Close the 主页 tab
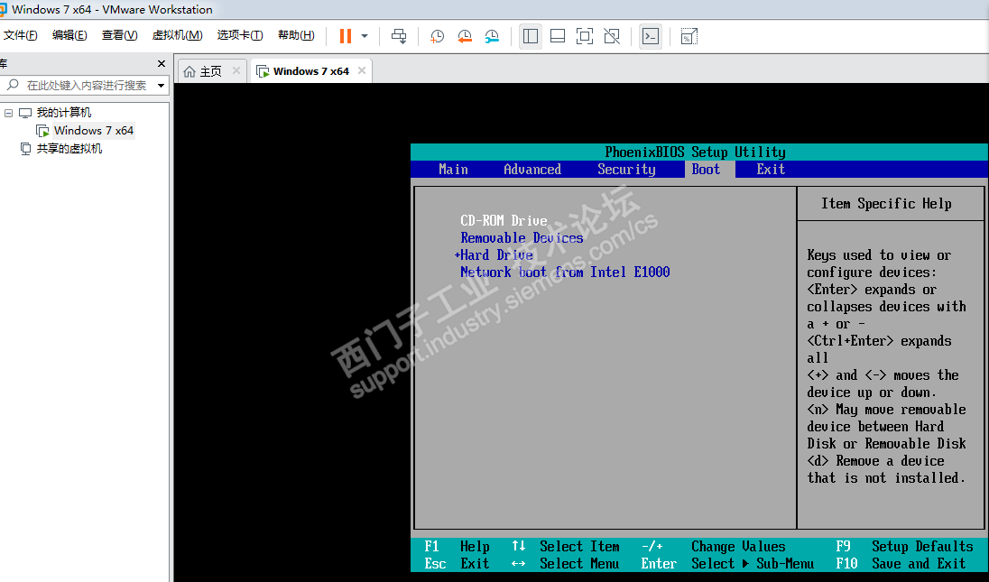 click(x=236, y=70)
